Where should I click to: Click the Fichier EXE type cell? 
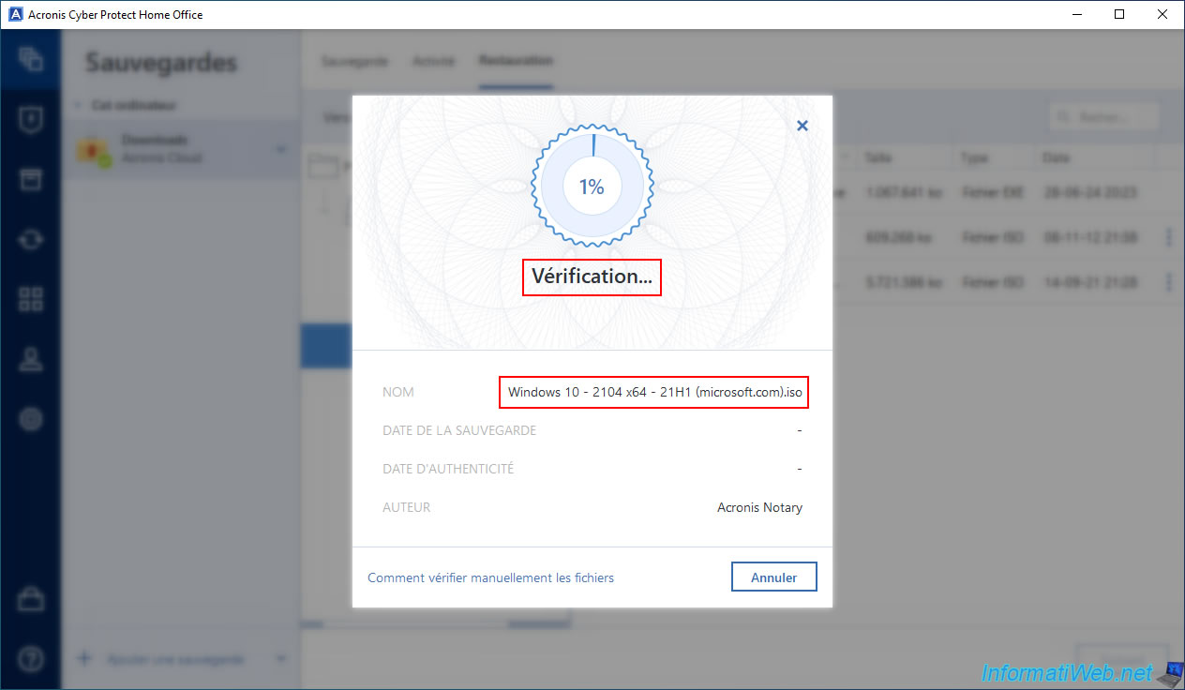pos(994,192)
